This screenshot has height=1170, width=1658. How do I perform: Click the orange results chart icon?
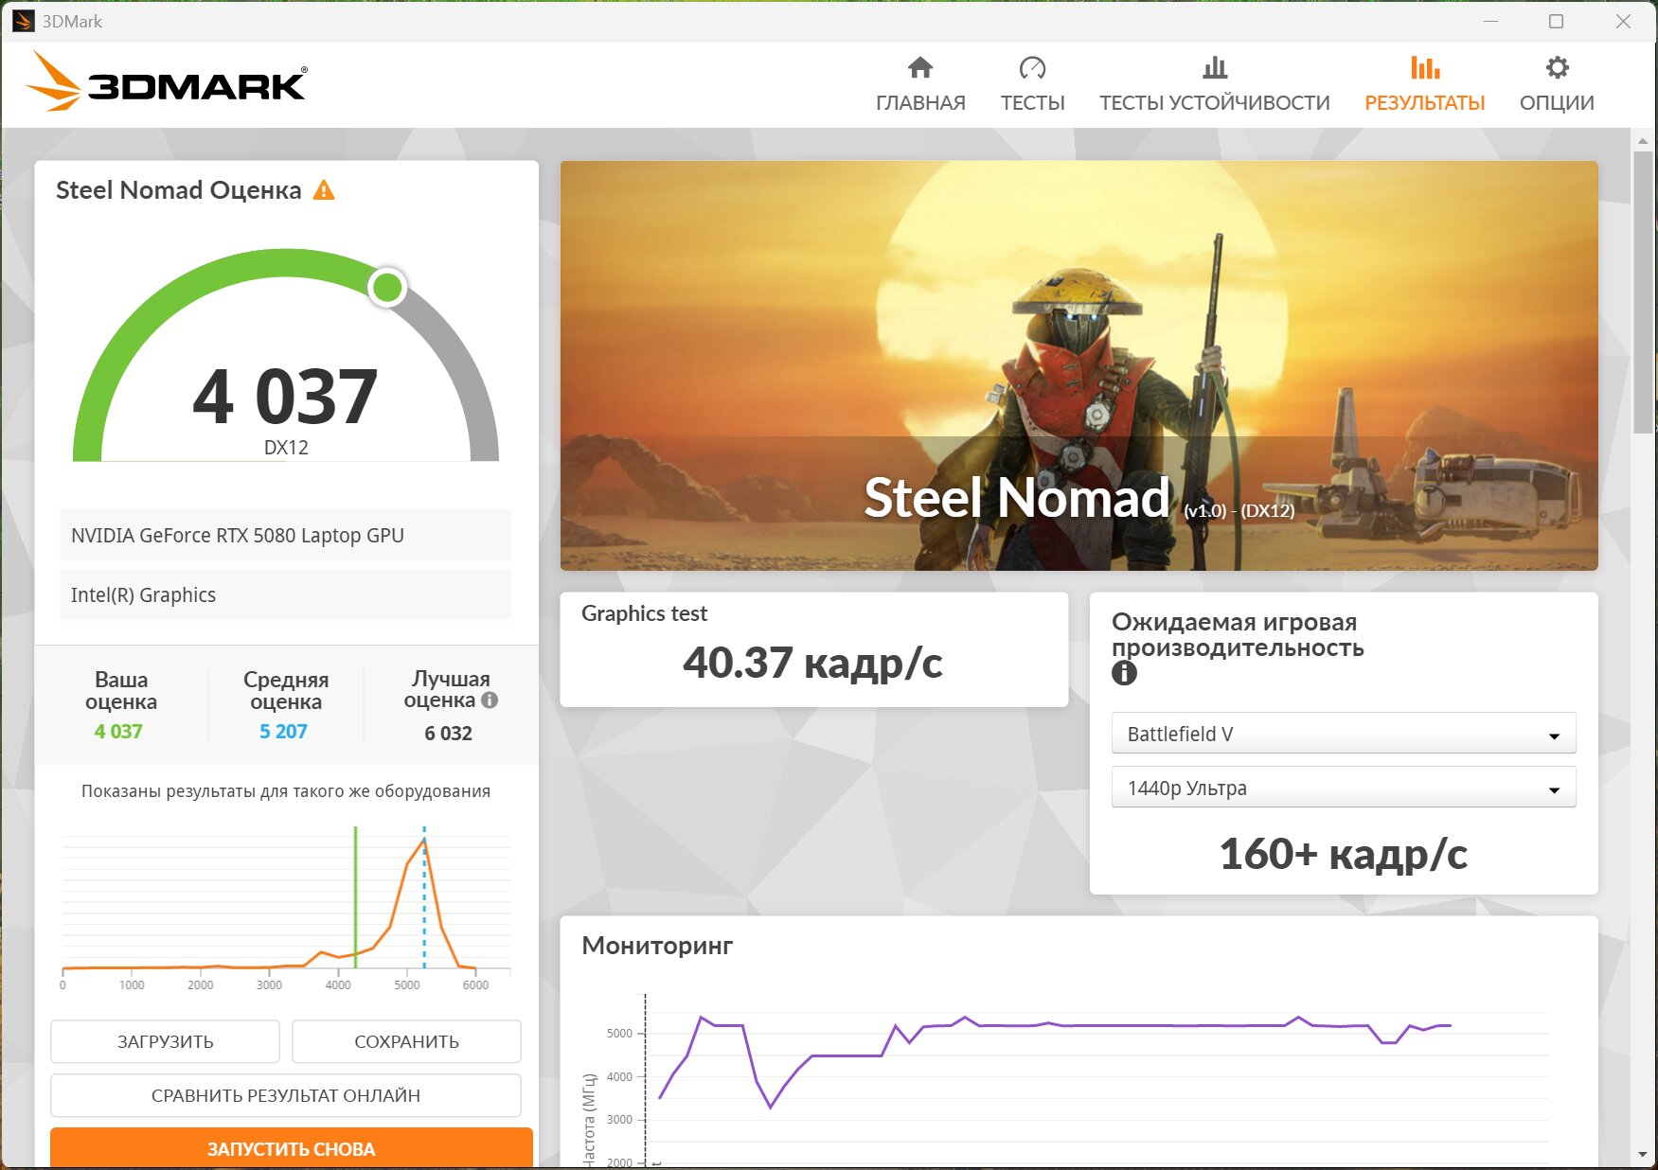coord(1424,67)
